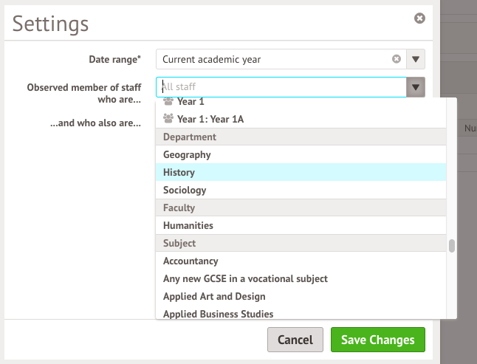Select Accountancy subject
Image resolution: width=477 pixels, height=364 pixels.
[x=191, y=261]
